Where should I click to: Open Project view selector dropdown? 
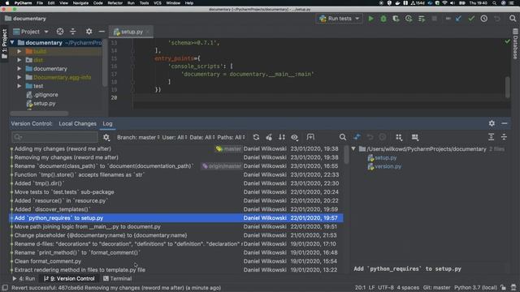(31, 32)
